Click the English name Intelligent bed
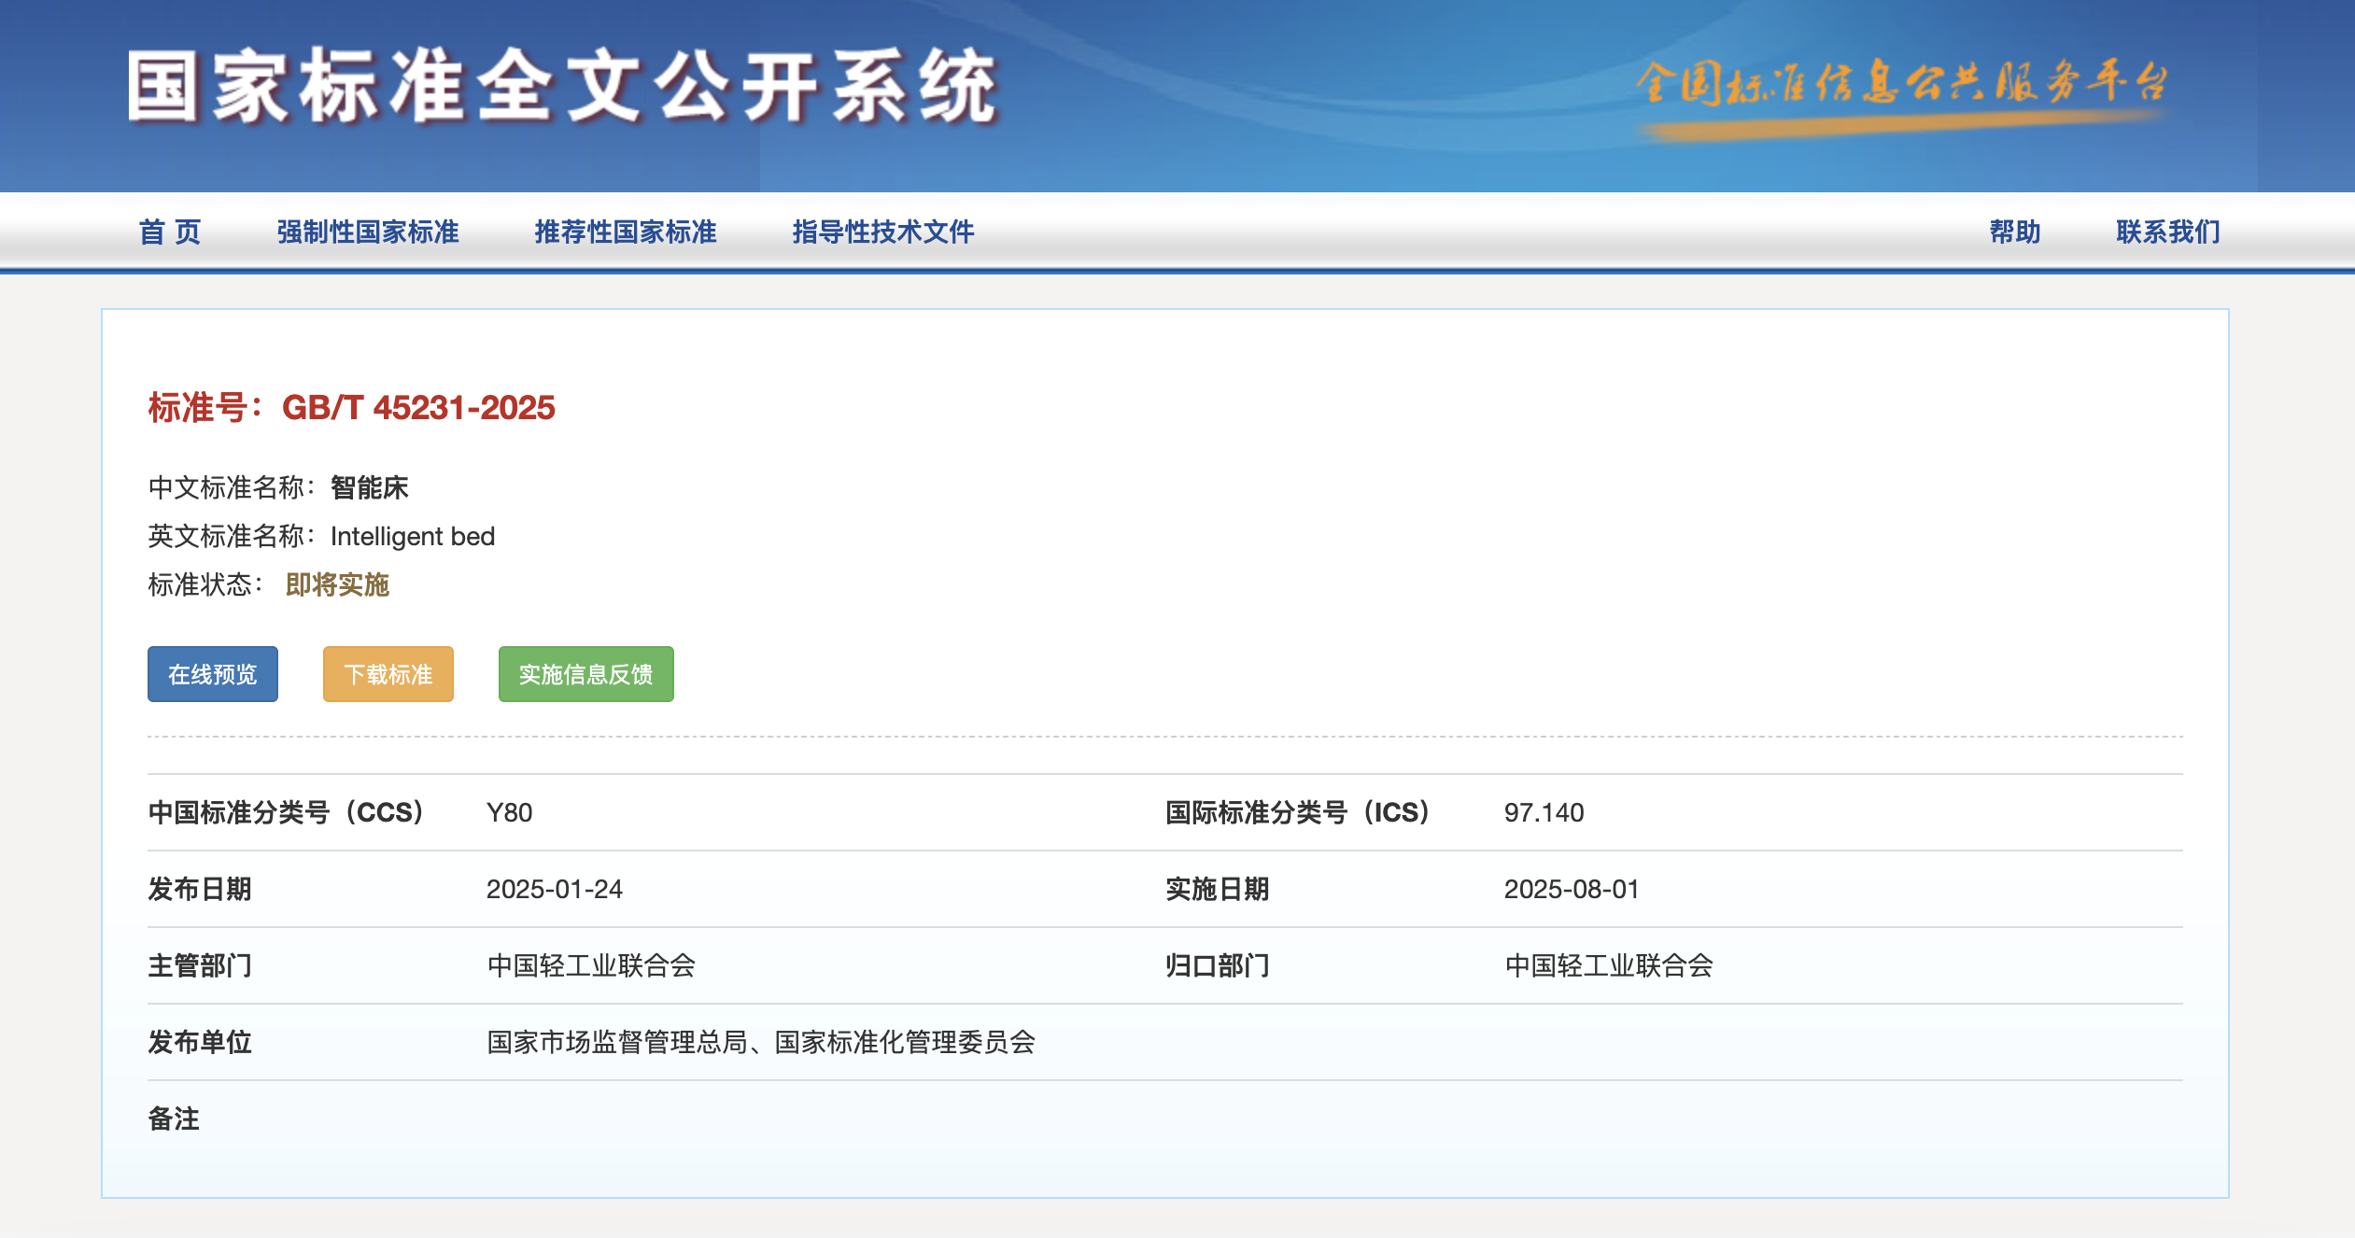2355x1238 pixels. 413,536
